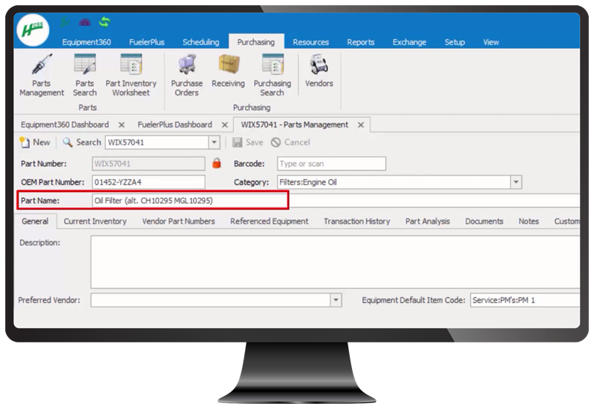Viewport: 594px width, 409px height.
Task: Open Part Inventory Worksheet
Action: 131,76
